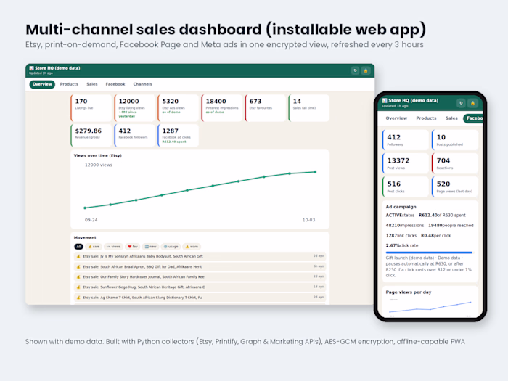The width and height of the screenshot is (508, 381).
Task: Click the Sunflower Gogo Mug sale row
Action: 200,287
